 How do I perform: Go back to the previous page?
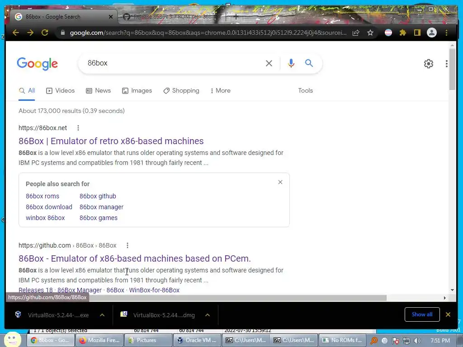[16, 33]
